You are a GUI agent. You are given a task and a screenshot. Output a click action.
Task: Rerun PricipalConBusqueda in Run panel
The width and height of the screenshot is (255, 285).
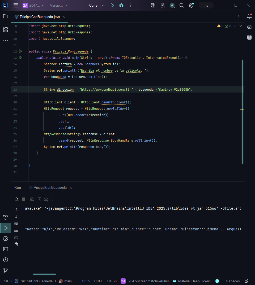[x=16, y=199]
